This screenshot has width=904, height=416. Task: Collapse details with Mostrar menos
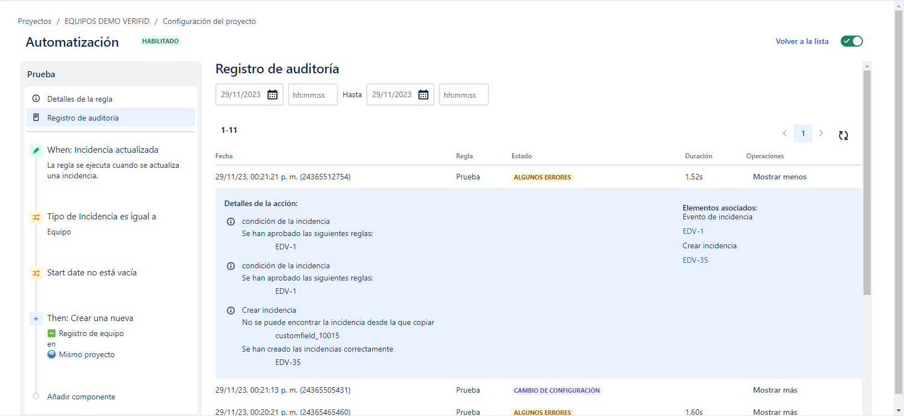click(780, 177)
